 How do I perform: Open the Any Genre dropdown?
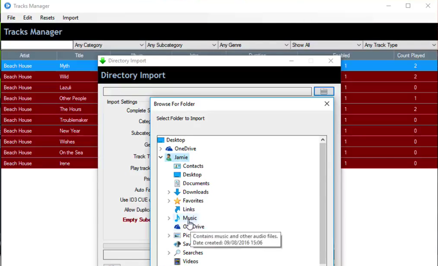[x=254, y=45]
